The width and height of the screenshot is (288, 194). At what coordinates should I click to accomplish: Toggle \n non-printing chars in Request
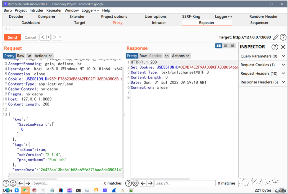29,56
